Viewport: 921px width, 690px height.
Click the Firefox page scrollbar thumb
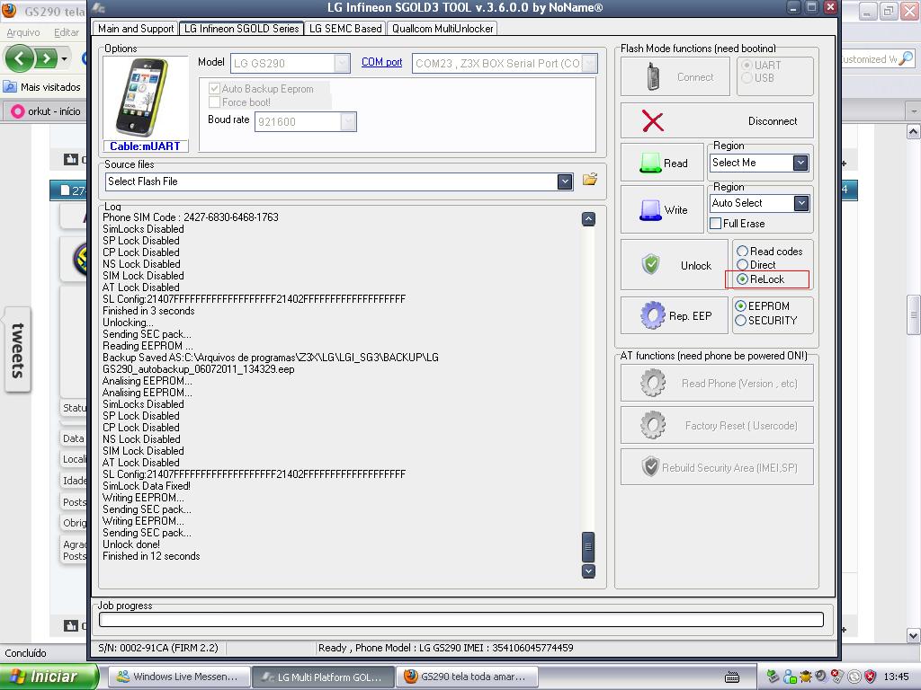pos(914,315)
